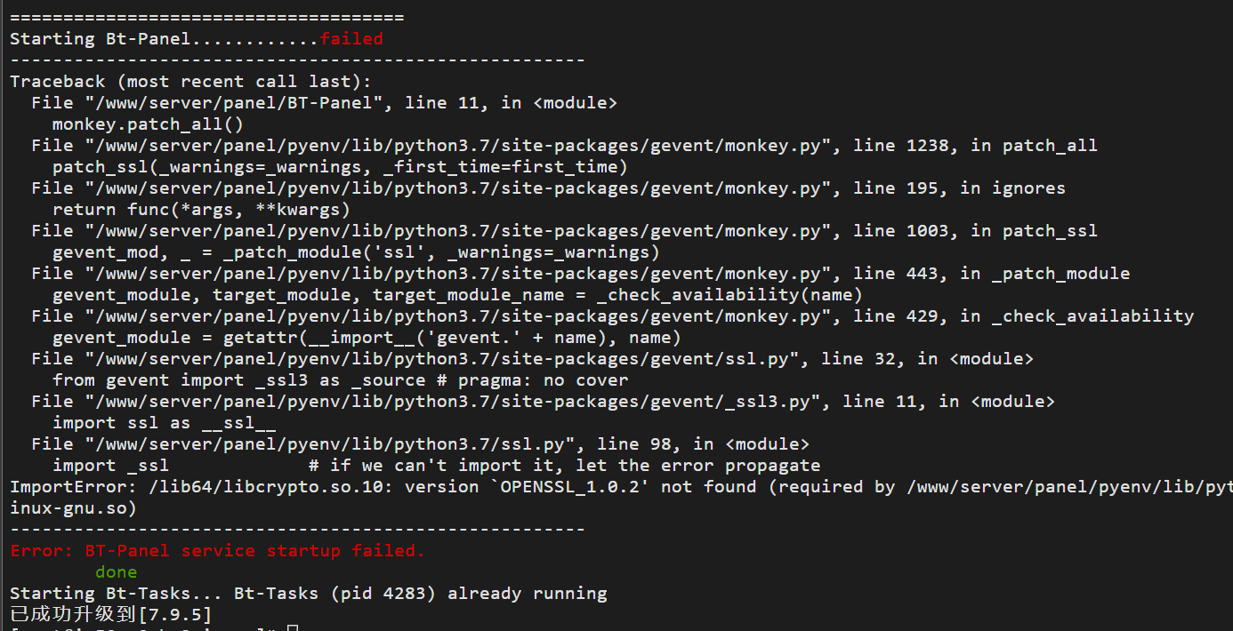Click the 'line 1238, in patch_all' text

(975, 146)
